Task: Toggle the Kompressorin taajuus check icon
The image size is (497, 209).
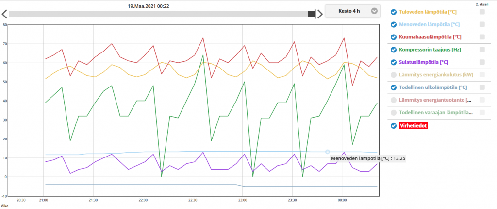Action: [x=394, y=50]
